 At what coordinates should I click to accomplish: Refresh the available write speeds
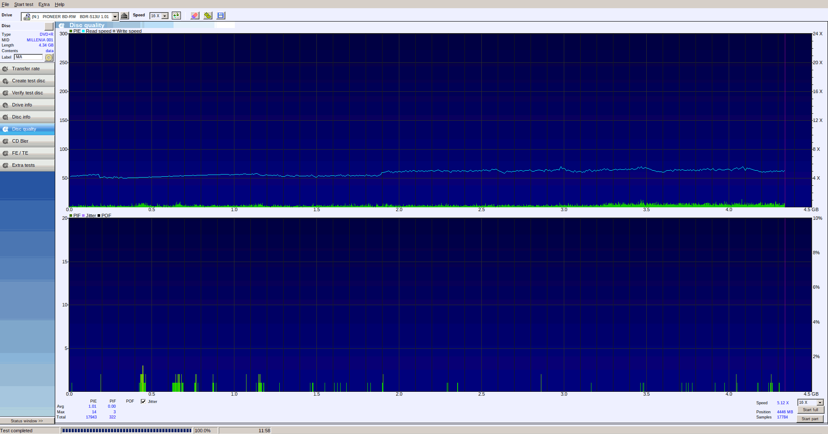tap(176, 15)
